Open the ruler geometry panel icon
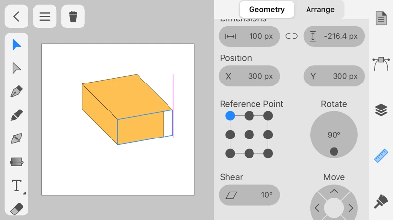Image resolution: width=393 pixels, height=220 pixels. click(x=381, y=156)
